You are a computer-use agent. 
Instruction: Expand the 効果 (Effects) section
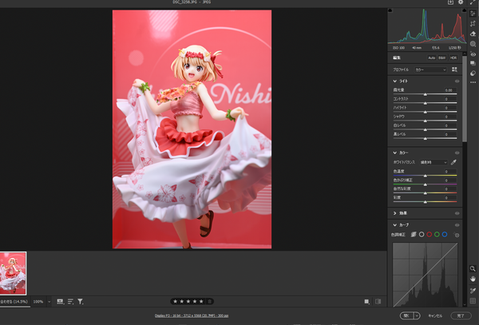(394, 213)
